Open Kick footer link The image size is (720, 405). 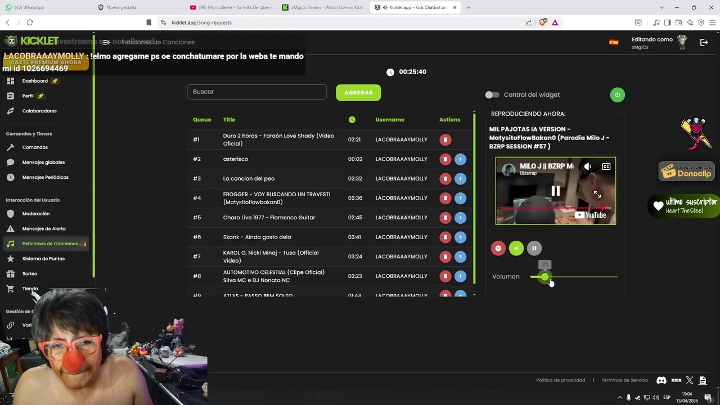(x=676, y=380)
